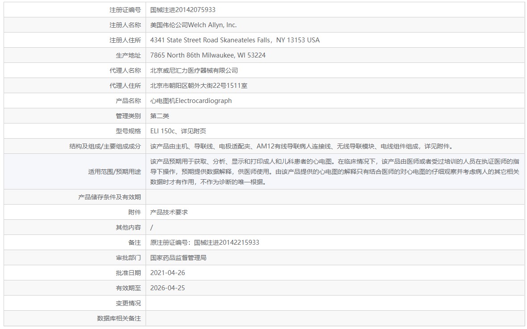Click the 审批部门 label
The width and height of the screenshot is (527, 329).
click(x=128, y=258)
